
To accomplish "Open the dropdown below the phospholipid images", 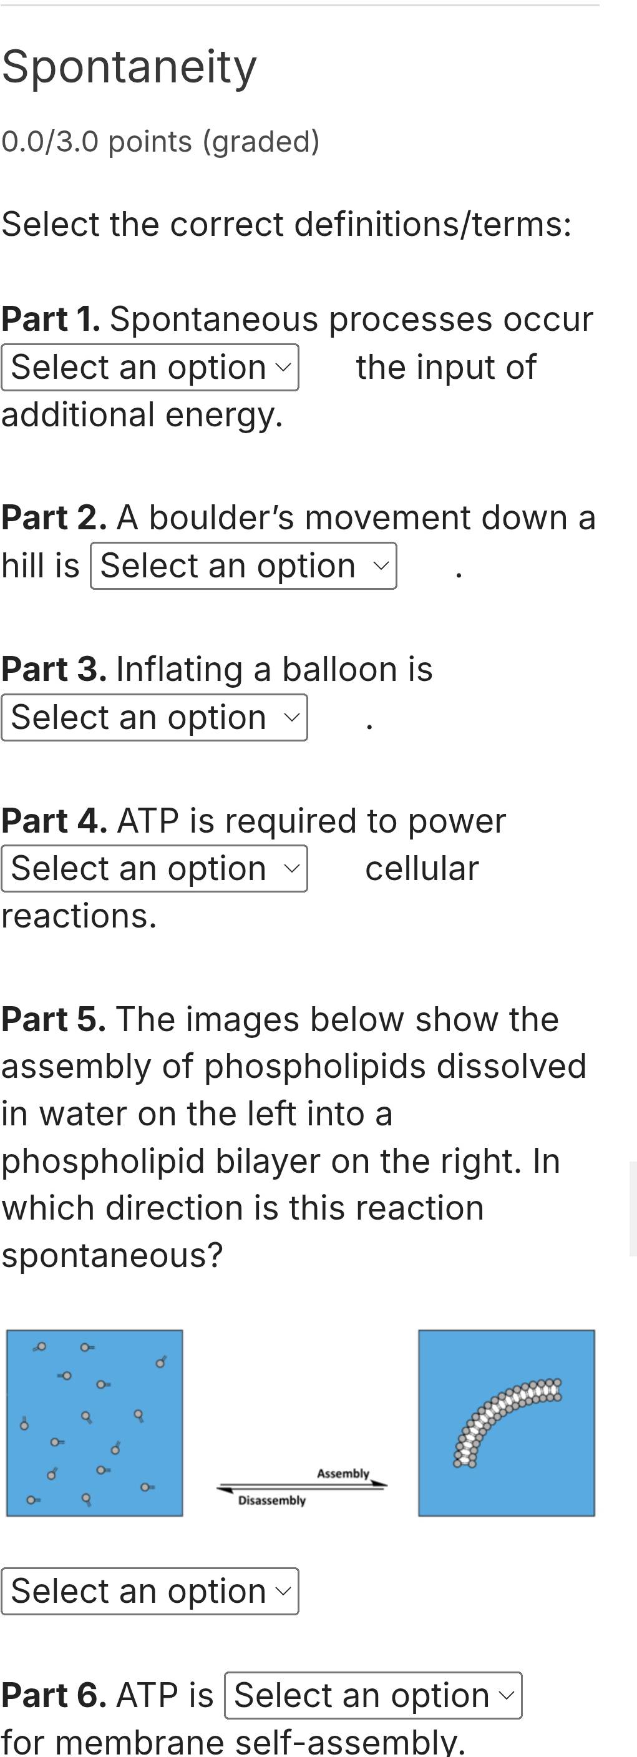I will pos(149,1591).
